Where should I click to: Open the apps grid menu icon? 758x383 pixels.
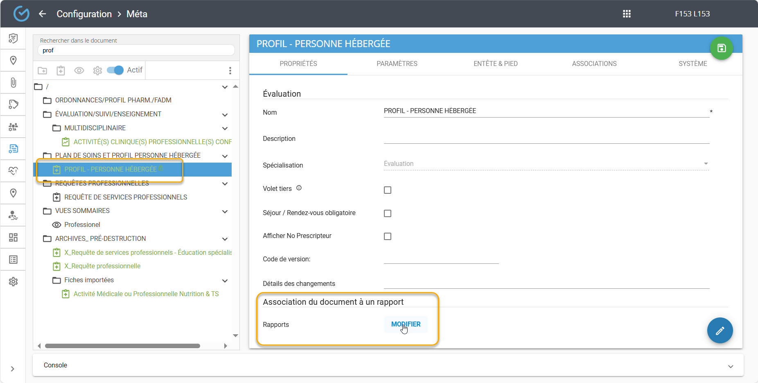(x=627, y=14)
